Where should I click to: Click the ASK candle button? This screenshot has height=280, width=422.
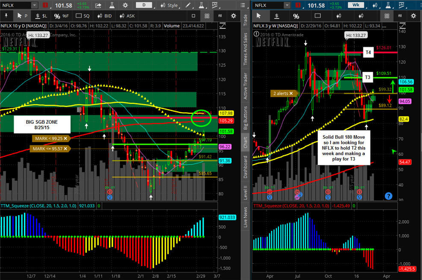pyautogui.click(x=127, y=16)
